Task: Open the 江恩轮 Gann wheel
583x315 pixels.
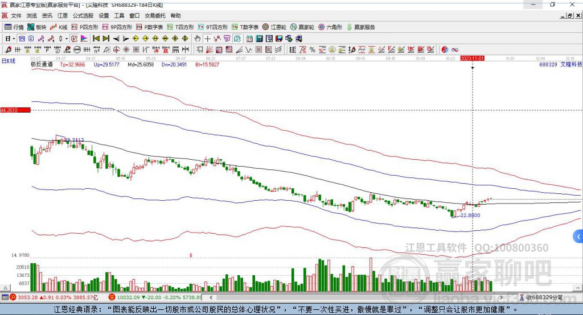Action: [274, 27]
